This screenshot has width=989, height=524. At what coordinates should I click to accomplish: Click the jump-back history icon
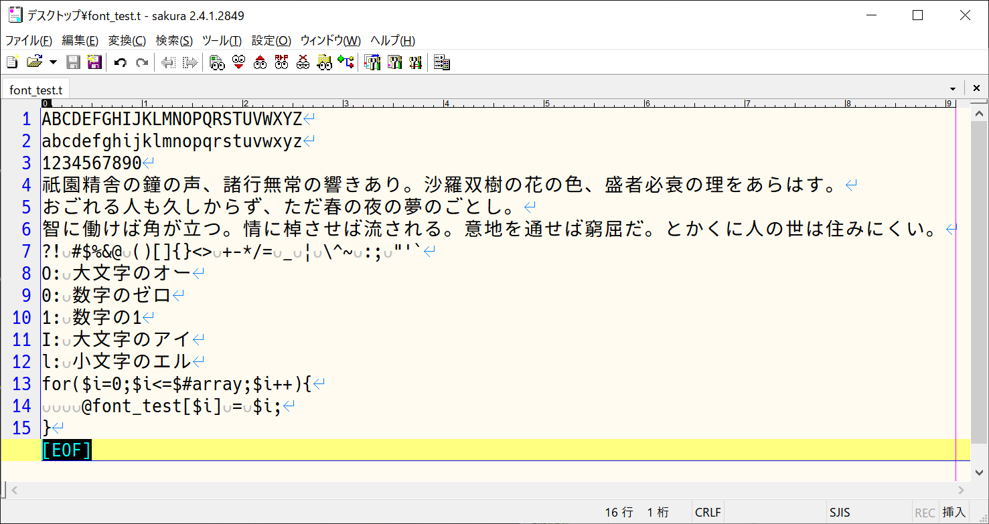tap(169, 63)
